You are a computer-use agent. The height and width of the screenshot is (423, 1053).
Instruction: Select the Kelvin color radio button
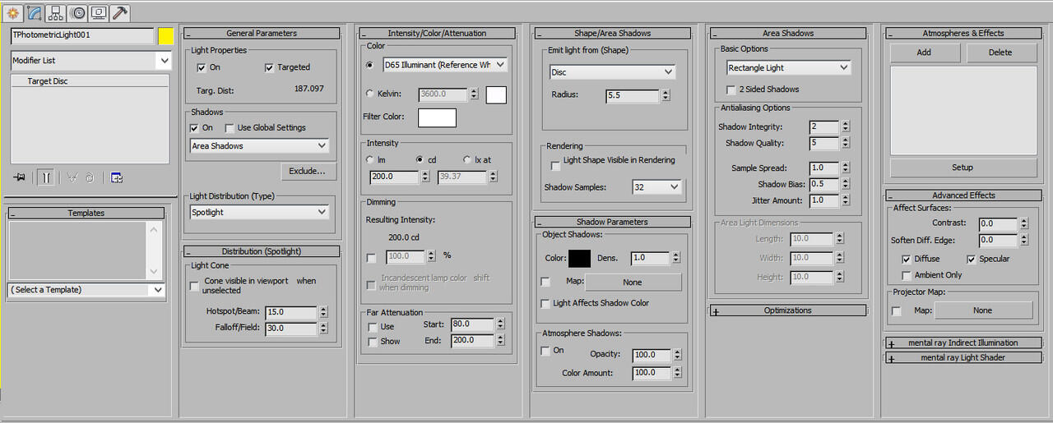click(369, 94)
